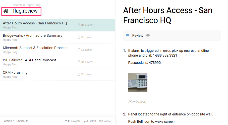Open the comment bubble icon
The width and height of the screenshot is (228, 125).
[x=148, y=35]
